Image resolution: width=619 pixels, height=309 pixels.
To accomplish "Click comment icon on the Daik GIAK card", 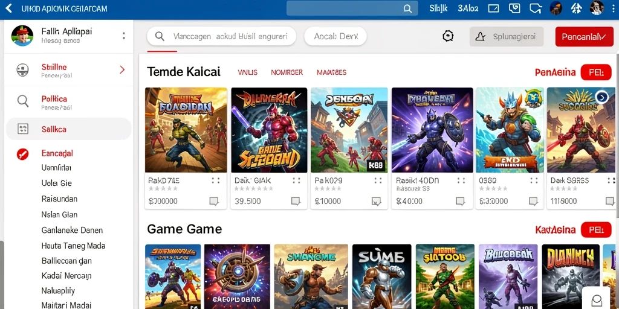I will [296, 202].
